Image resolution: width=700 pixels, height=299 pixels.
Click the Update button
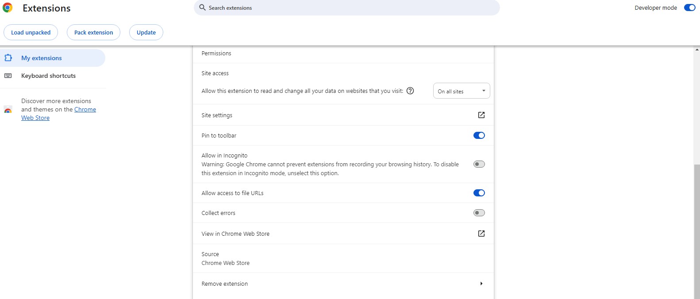tap(146, 32)
